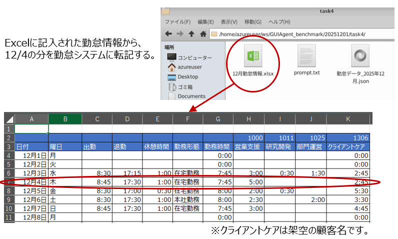The width and height of the screenshot is (398, 239).
Task: Click the クライアントケア header cell
Action: click(348, 146)
